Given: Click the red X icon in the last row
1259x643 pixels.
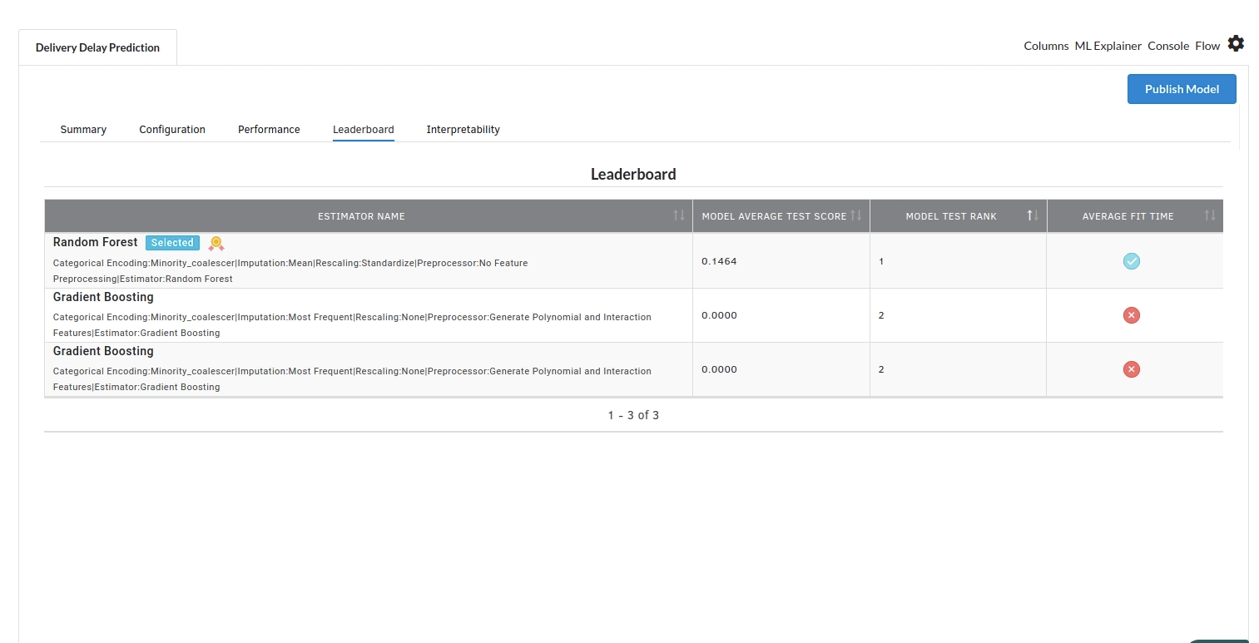Looking at the screenshot, I should click(1131, 369).
